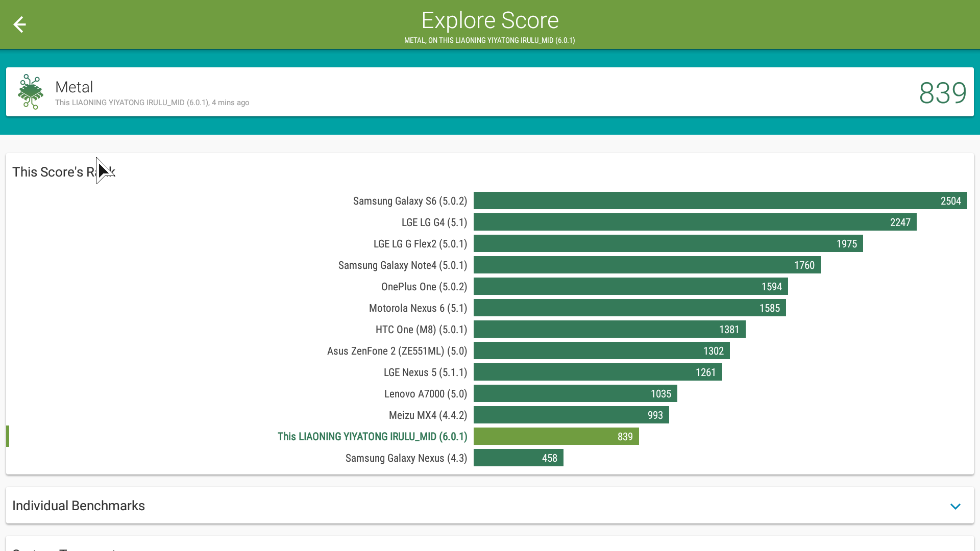
Task: Select the HTC One (M8) (5.0.1) label
Action: [x=422, y=330]
